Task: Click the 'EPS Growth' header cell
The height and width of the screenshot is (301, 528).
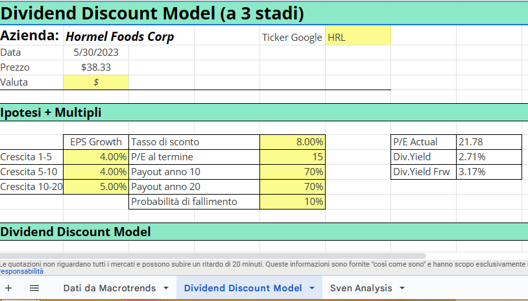Action: pos(96,142)
